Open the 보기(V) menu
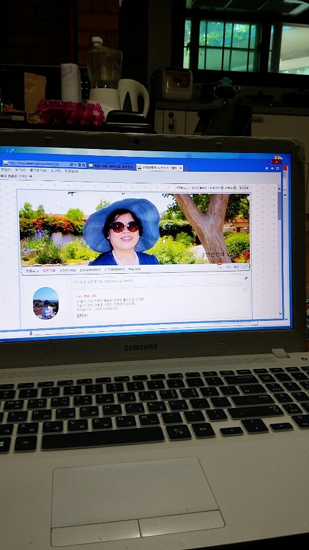309x550 pixels. 20,170
